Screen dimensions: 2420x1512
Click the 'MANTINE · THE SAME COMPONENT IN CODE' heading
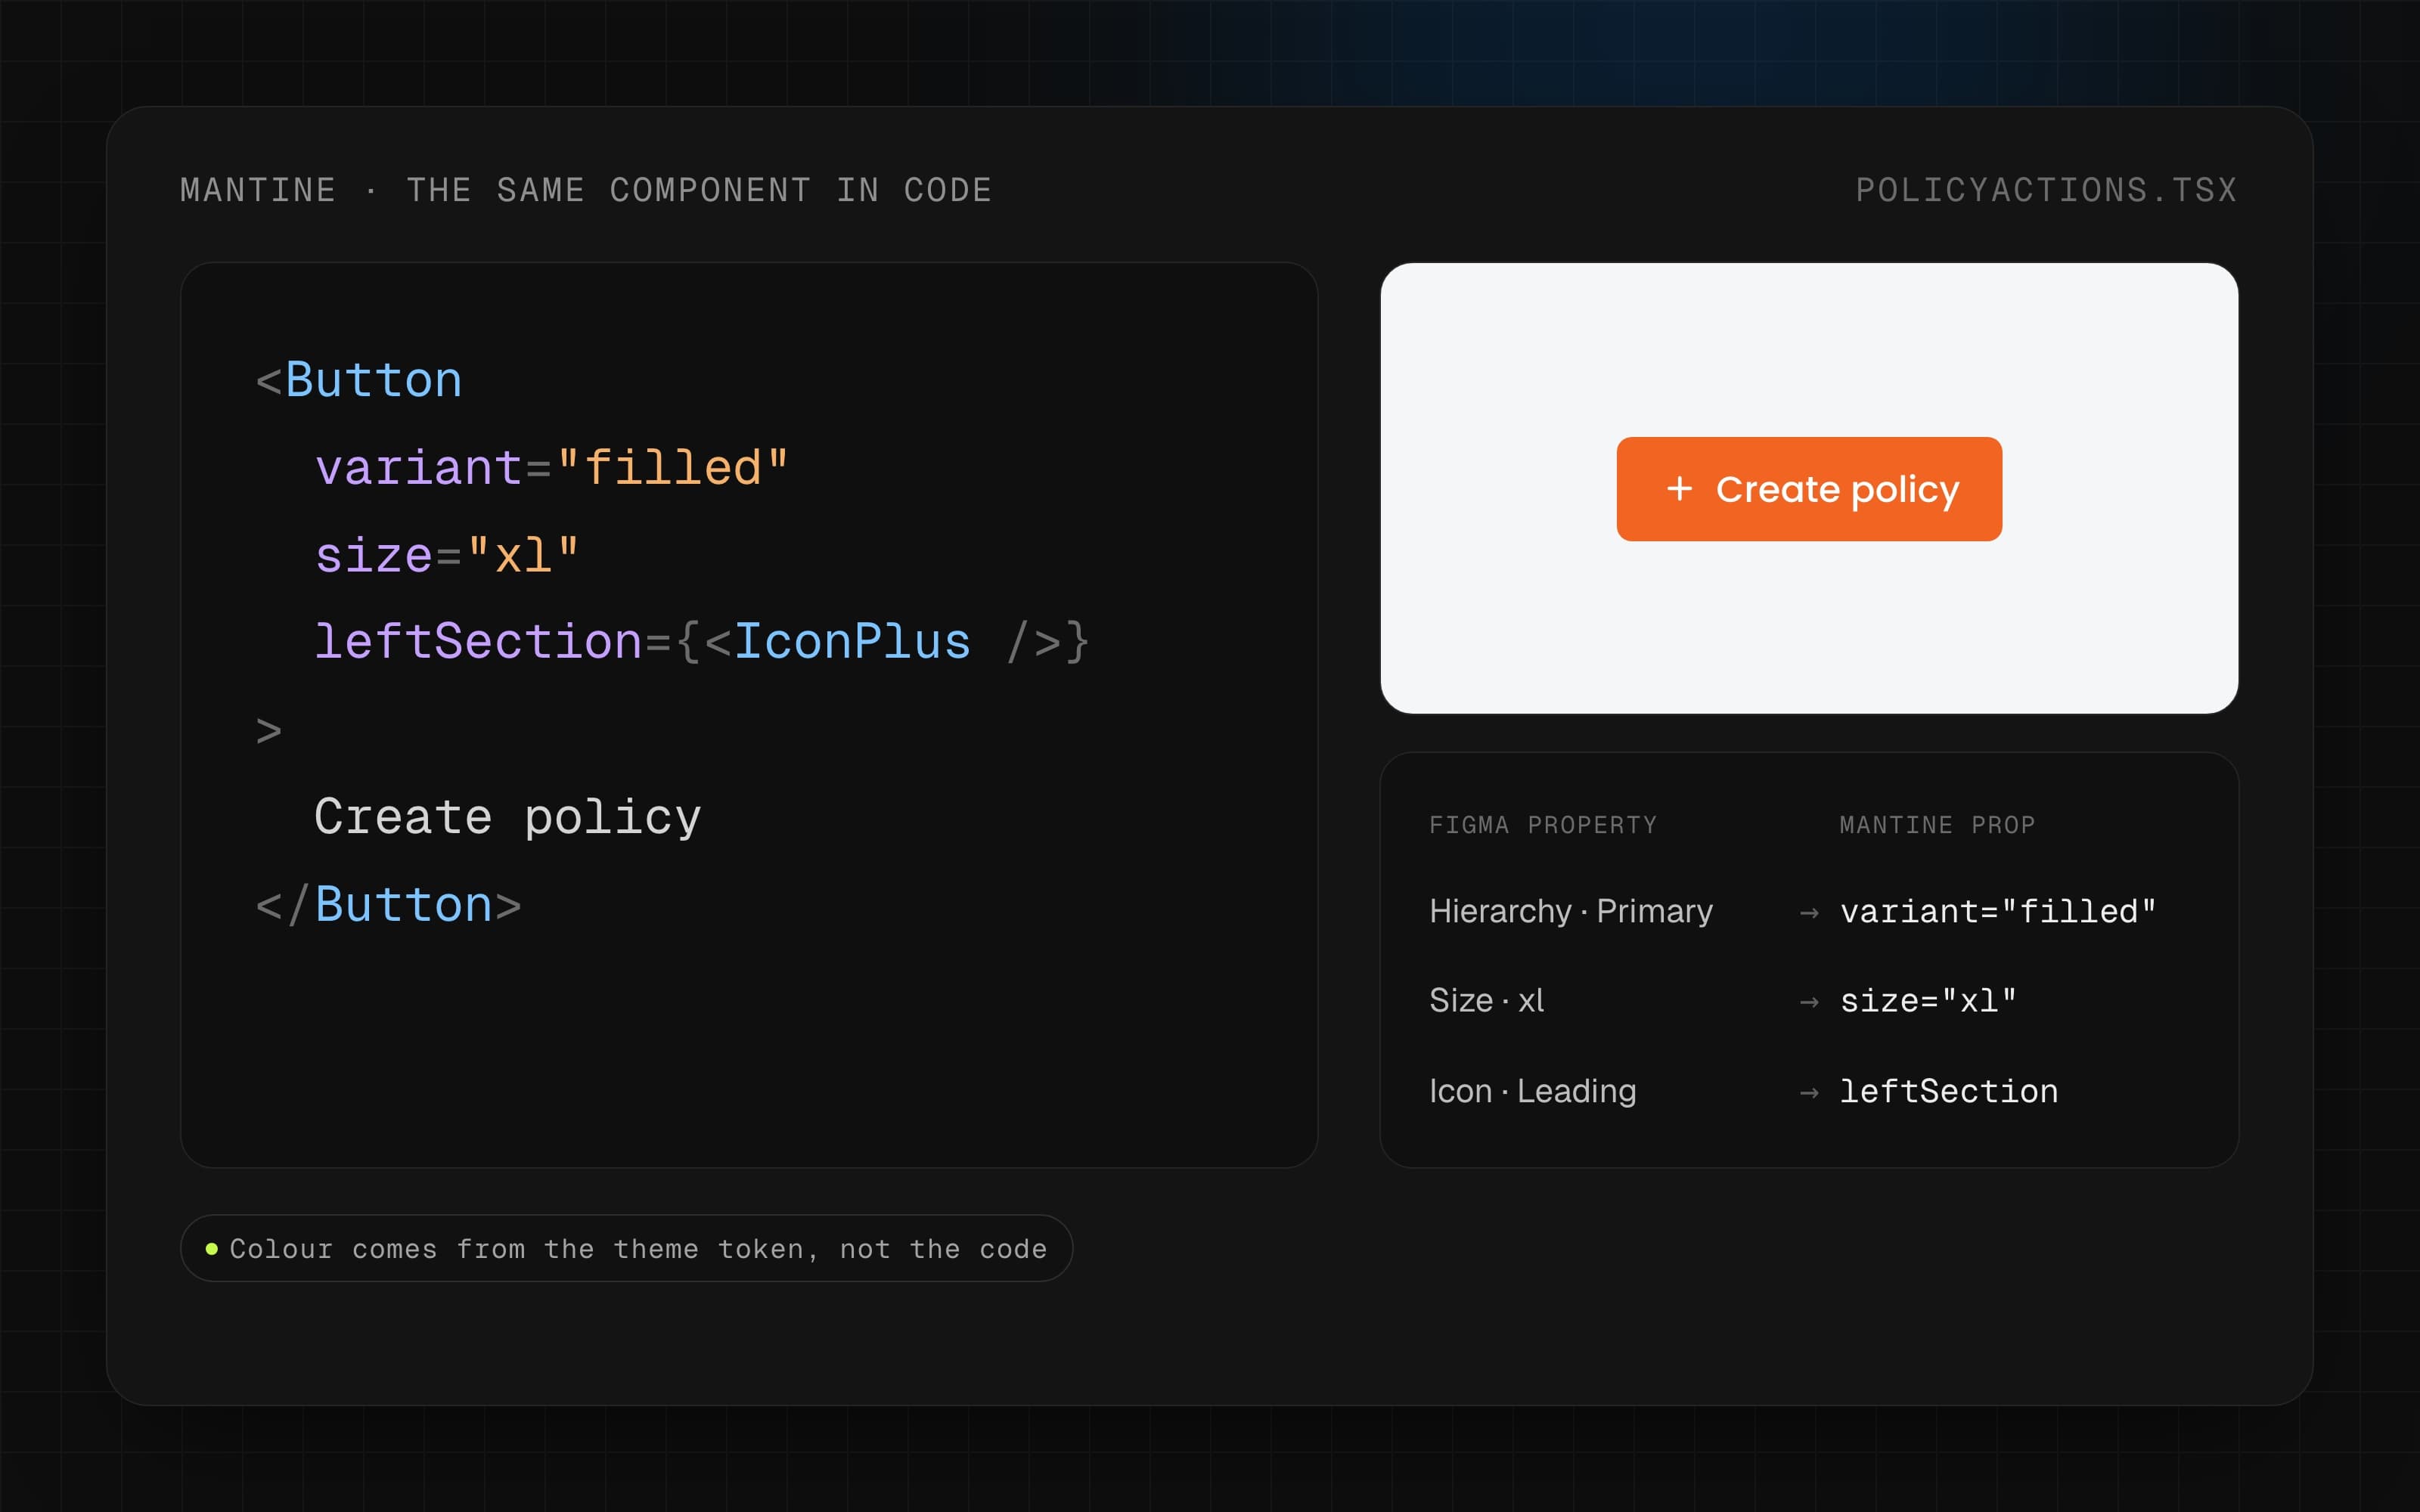pos(586,190)
